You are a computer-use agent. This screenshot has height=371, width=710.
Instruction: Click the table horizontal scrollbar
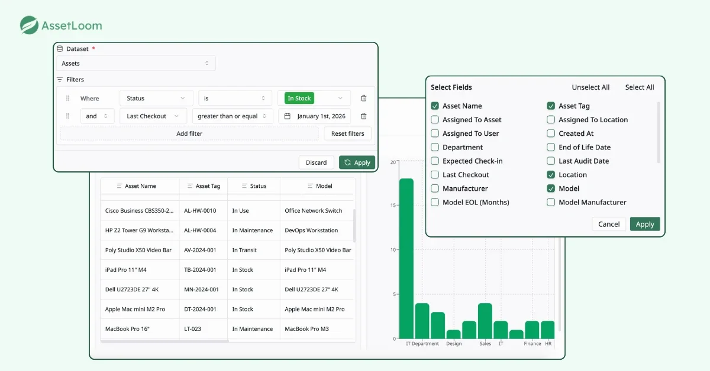164,341
